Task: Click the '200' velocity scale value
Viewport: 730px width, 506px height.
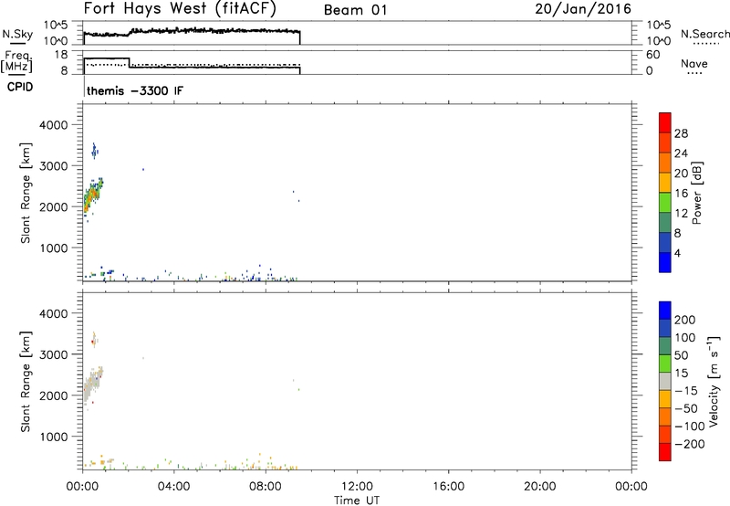Action: pyautogui.click(x=685, y=320)
